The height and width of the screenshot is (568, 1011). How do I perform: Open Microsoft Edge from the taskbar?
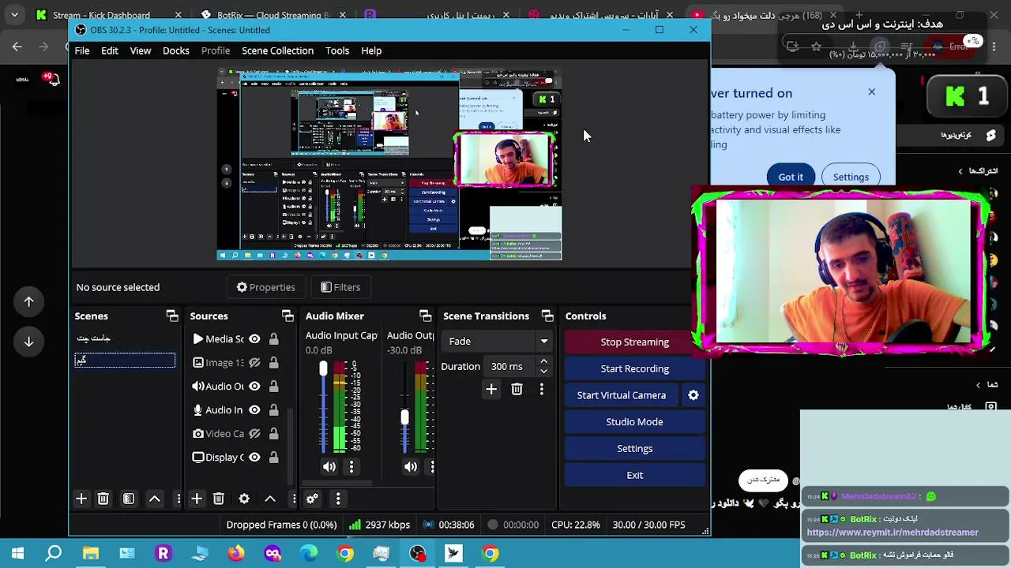coord(309,553)
